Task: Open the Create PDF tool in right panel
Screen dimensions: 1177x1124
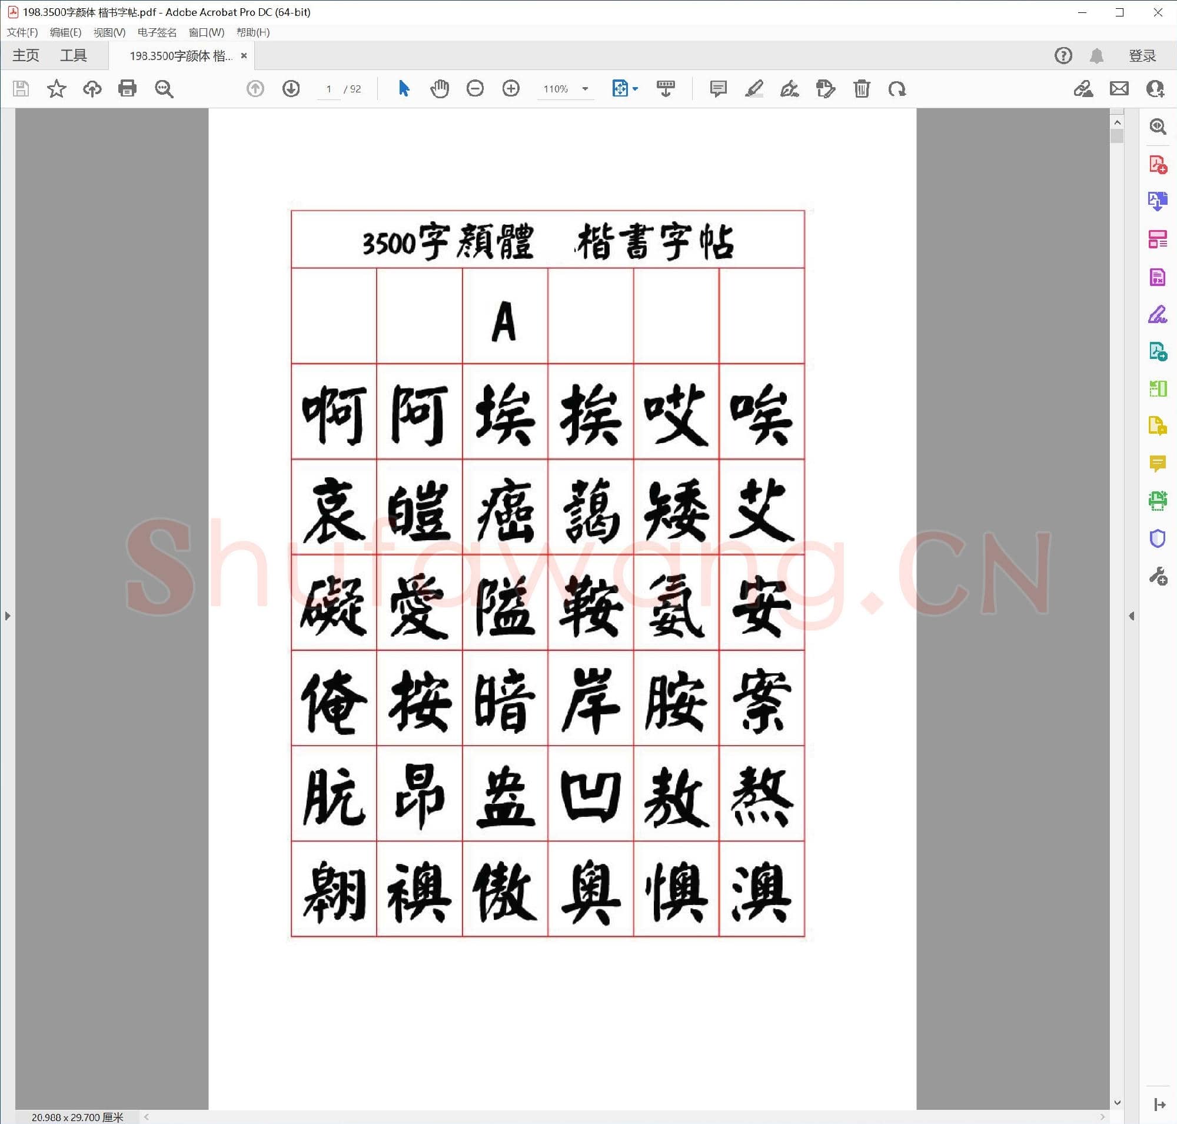Action: (1158, 165)
